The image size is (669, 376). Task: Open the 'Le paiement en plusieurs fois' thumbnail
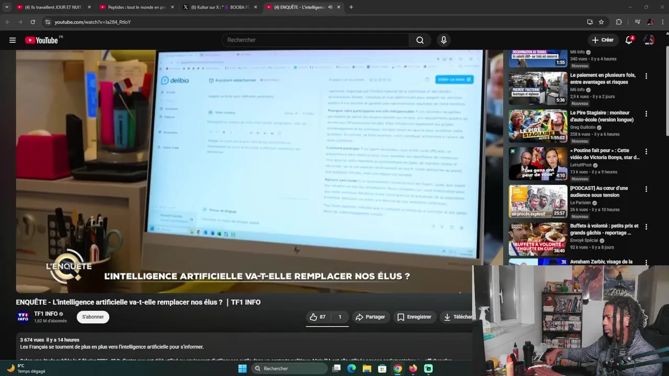pyautogui.click(x=538, y=88)
